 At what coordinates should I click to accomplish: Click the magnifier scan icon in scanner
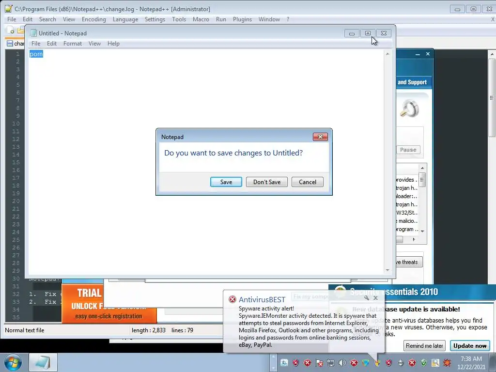[x=410, y=108]
